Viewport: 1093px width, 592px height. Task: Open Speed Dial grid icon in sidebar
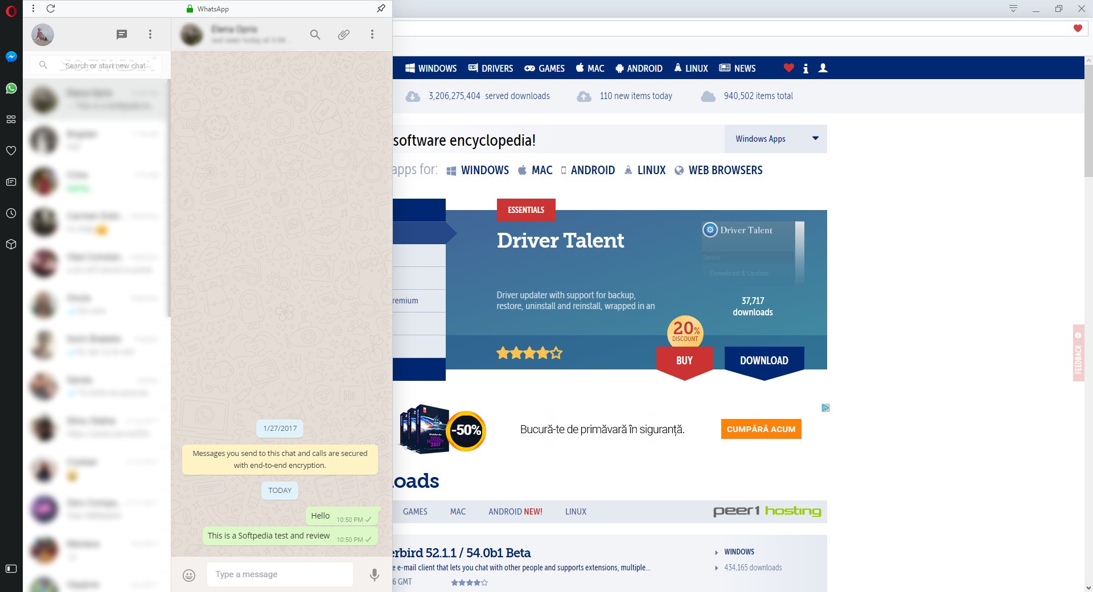[11, 120]
